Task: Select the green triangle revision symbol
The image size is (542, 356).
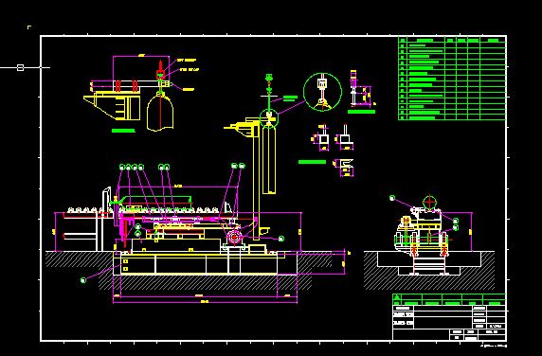Action: tap(397, 297)
